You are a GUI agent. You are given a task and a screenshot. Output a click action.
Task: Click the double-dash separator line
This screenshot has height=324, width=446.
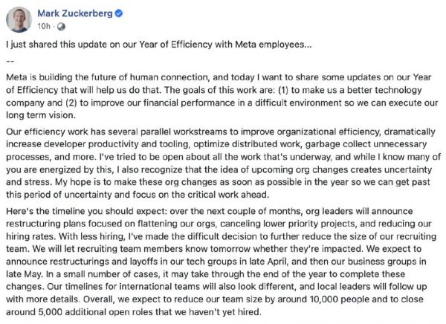point(10,61)
